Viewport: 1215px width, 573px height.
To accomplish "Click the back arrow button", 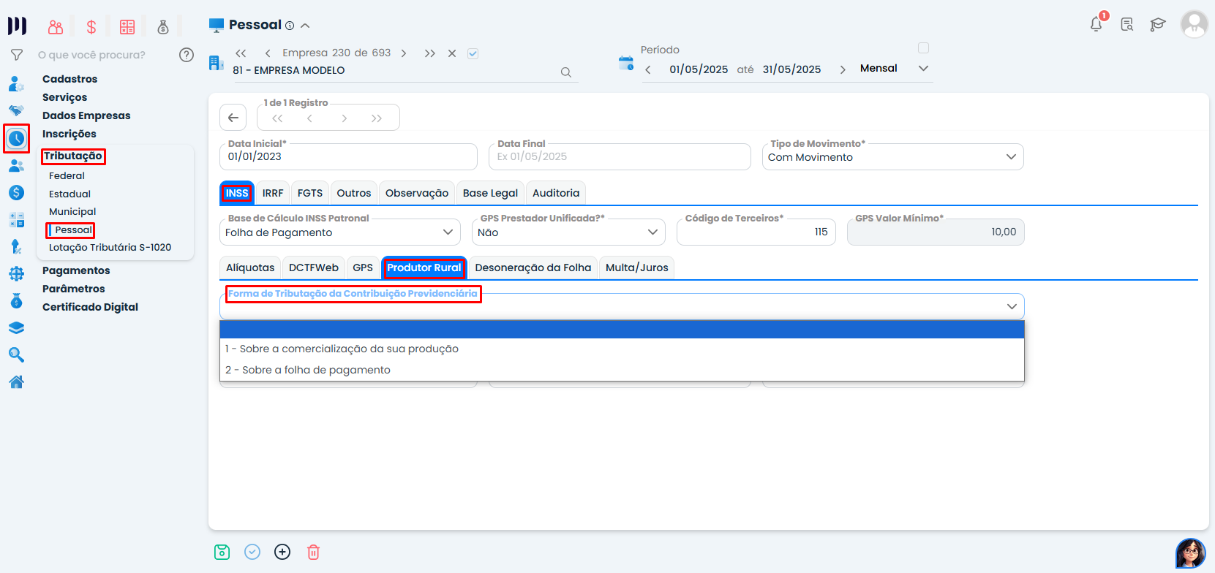I will [x=233, y=118].
